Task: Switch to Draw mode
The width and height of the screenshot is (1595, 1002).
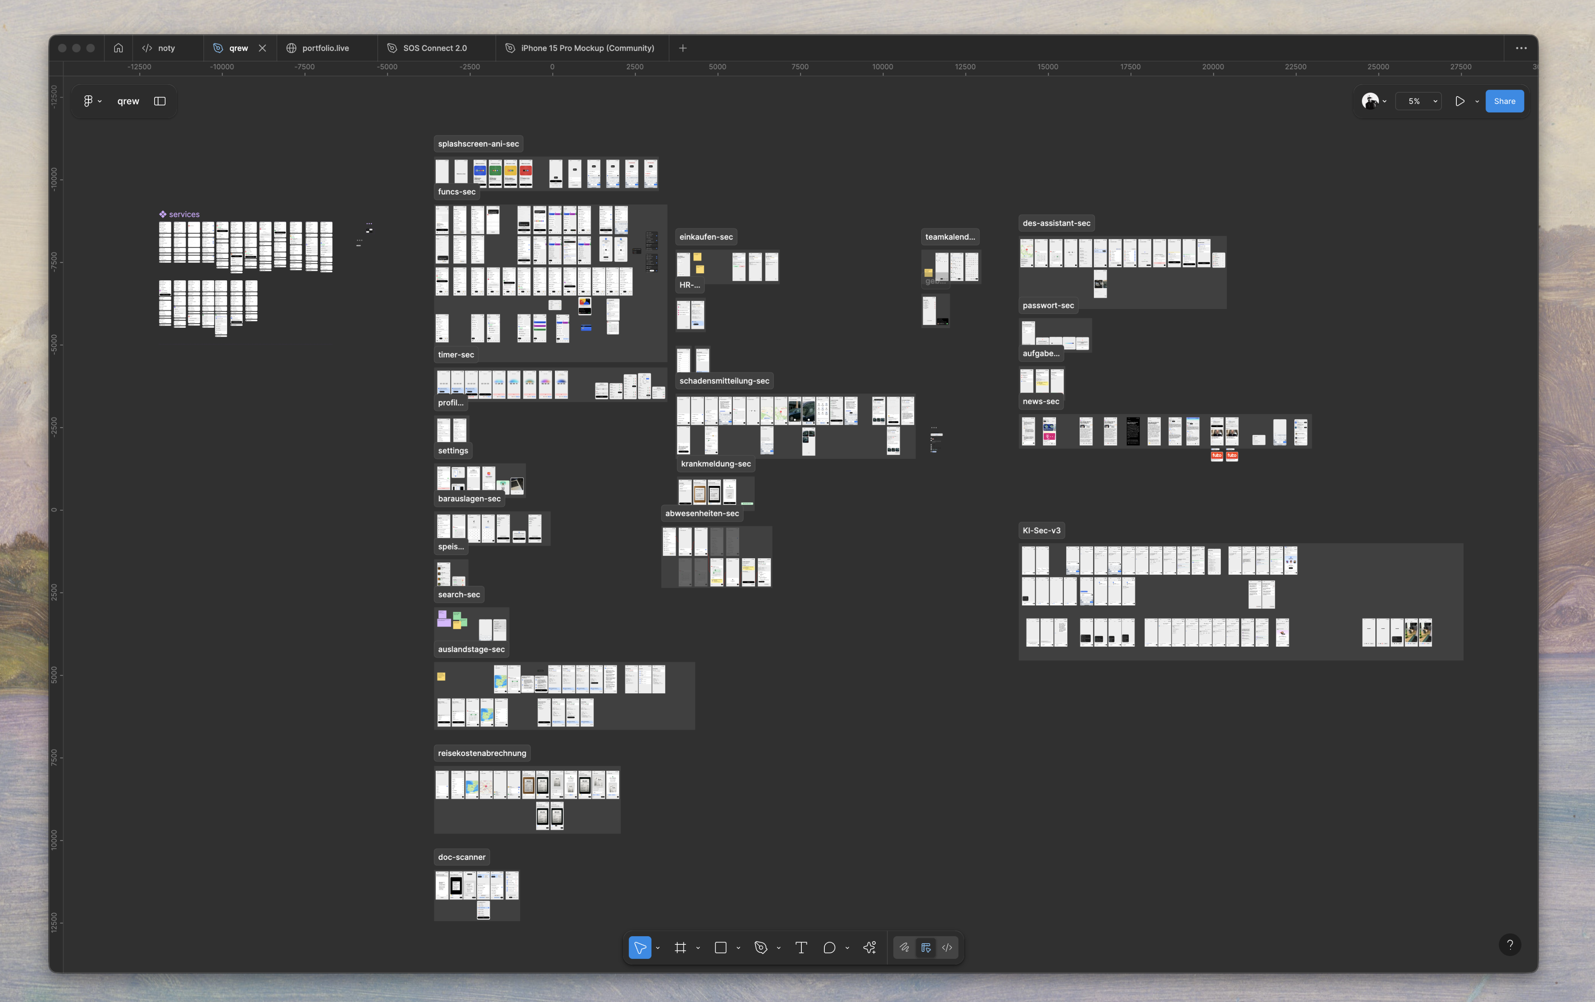Action: pos(904,948)
